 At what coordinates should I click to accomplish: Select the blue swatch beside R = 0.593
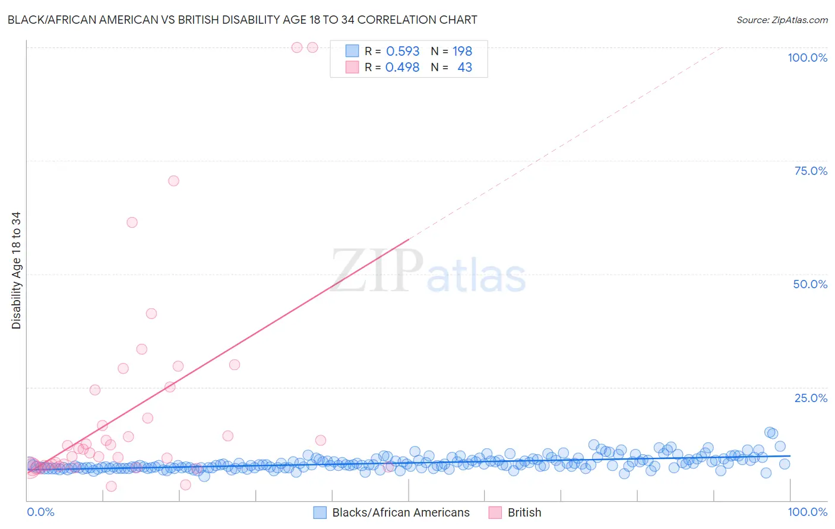tap(352, 52)
